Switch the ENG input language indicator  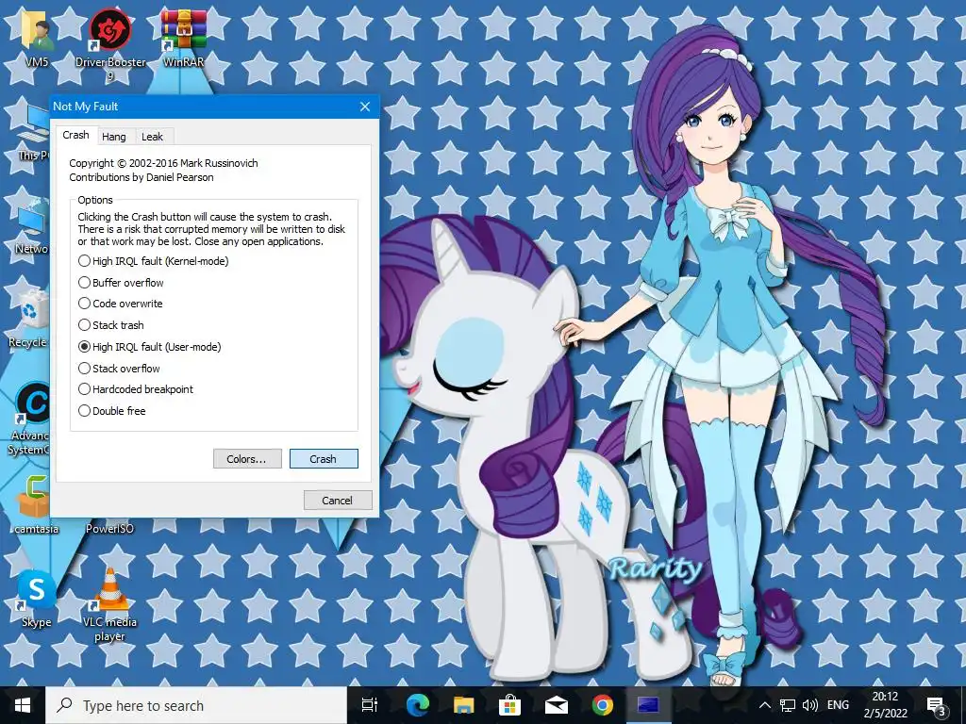[x=838, y=705]
